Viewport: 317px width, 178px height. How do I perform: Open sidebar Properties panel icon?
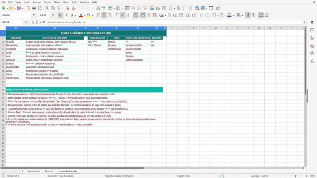point(312,30)
